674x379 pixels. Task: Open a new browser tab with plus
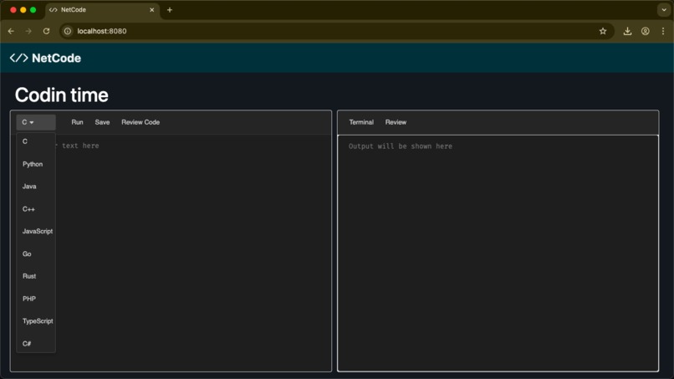[170, 10]
